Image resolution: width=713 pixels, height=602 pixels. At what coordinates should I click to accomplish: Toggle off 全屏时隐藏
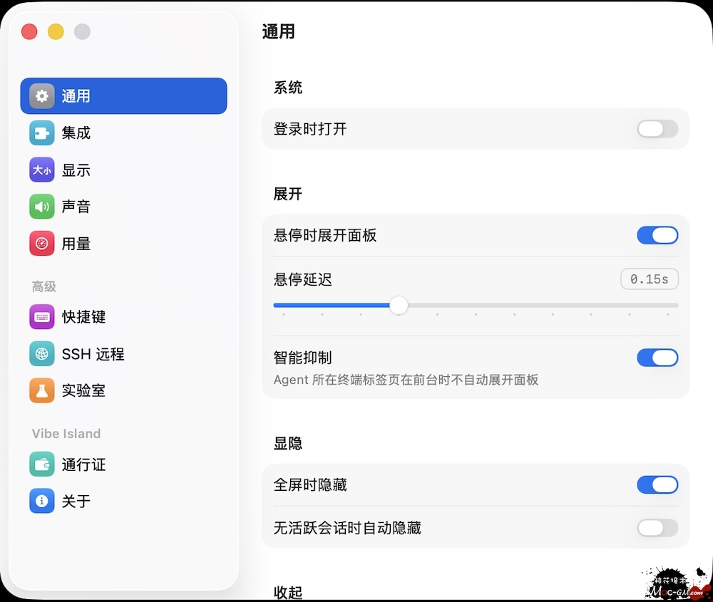[657, 485]
